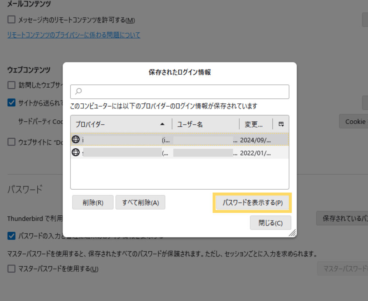Screen dimensions: 368x301
Task: Enable マスターパスワードを使用する checkbox
Action: 11,269
